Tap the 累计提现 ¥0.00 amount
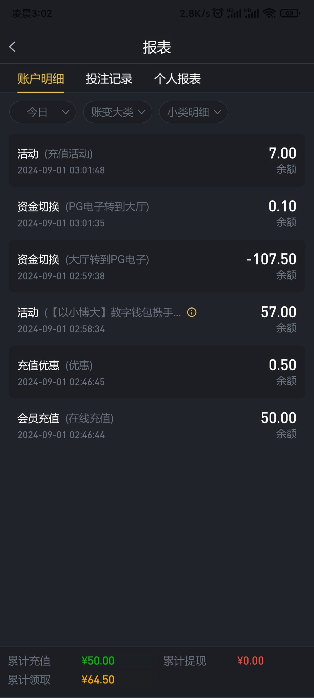Viewport: 314px width, 698px height. point(250,661)
